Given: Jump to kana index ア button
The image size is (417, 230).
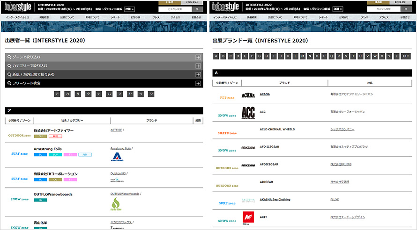Looking at the screenshot, I should [x=57, y=94].
